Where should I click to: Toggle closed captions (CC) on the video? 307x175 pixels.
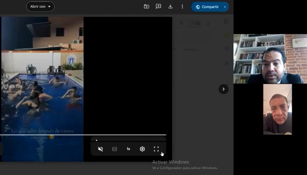tap(114, 149)
